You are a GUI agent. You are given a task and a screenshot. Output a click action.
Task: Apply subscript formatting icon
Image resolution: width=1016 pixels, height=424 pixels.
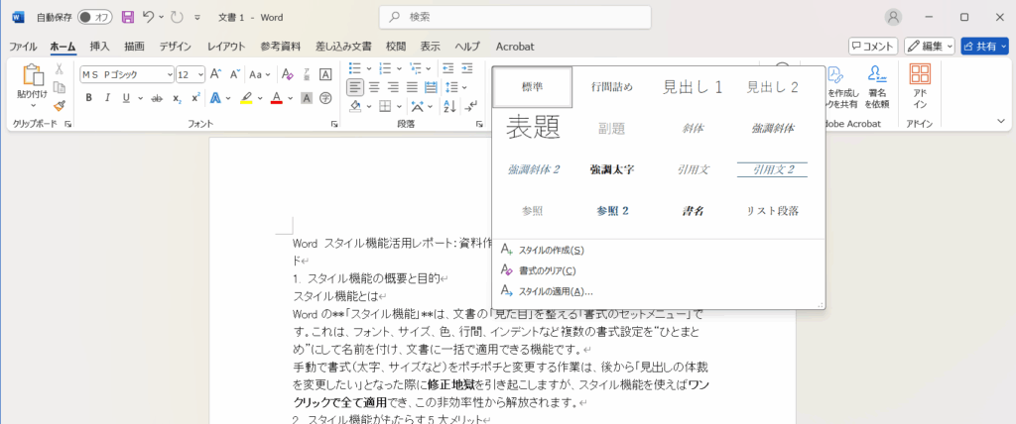pos(177,98)
